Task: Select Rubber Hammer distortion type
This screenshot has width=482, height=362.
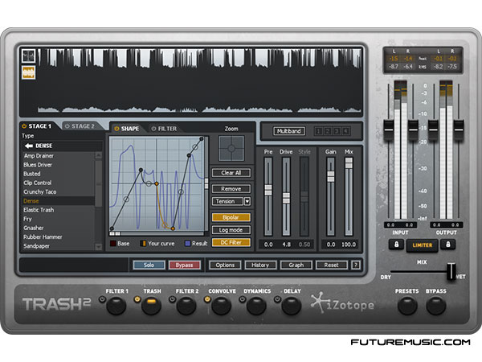Action: (x=58, y=237)
